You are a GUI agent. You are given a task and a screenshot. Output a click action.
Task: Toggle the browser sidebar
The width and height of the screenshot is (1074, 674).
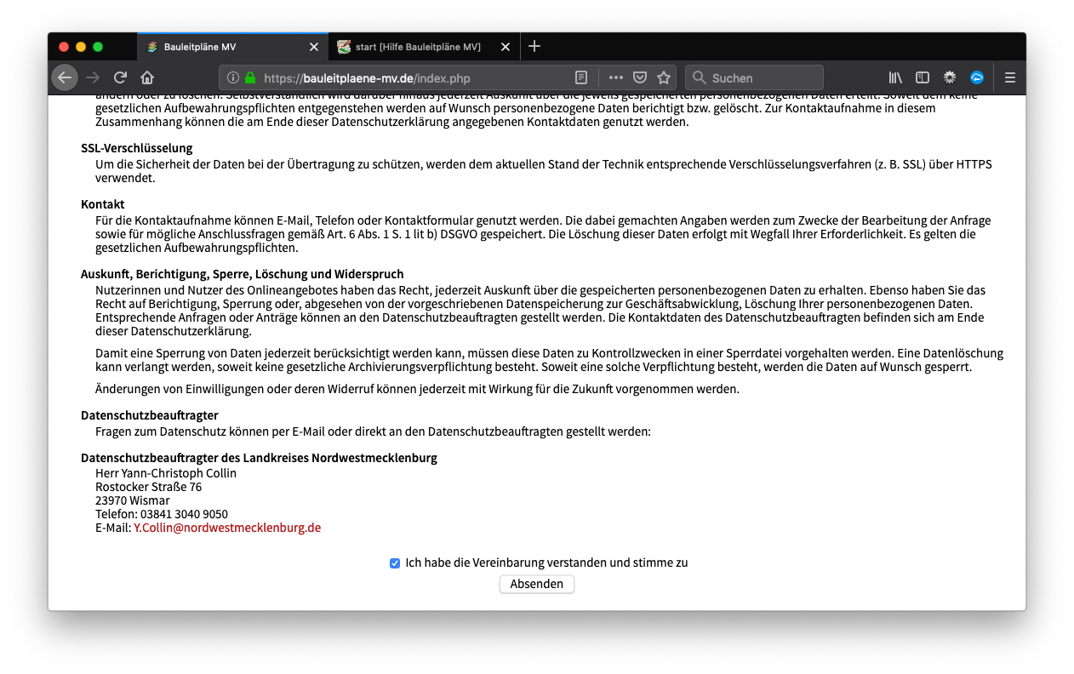pos(923,77)
